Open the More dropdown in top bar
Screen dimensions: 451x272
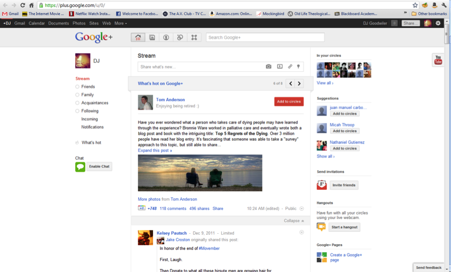tap(120, 23)
